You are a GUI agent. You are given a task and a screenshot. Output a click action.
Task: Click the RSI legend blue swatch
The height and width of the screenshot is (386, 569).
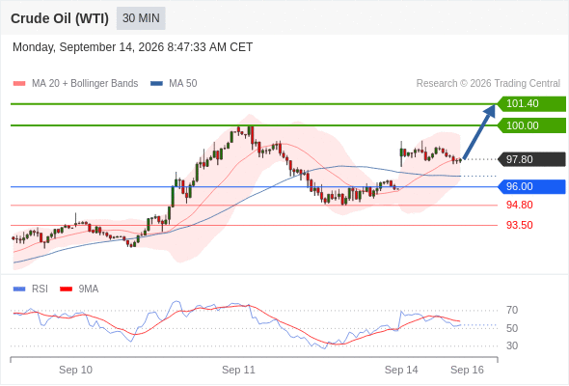[x=19, y=289]
